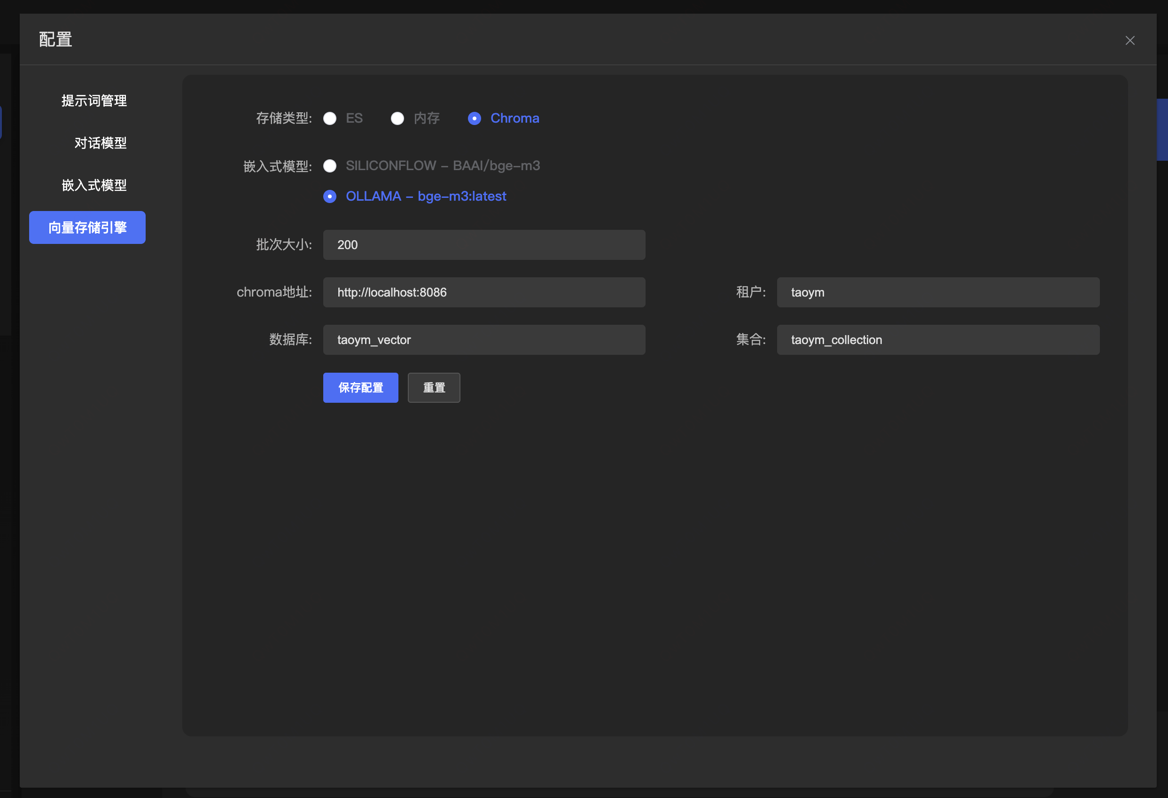Open the 嵌入式模型 tab
The image size is (1168, 798).
94,185
